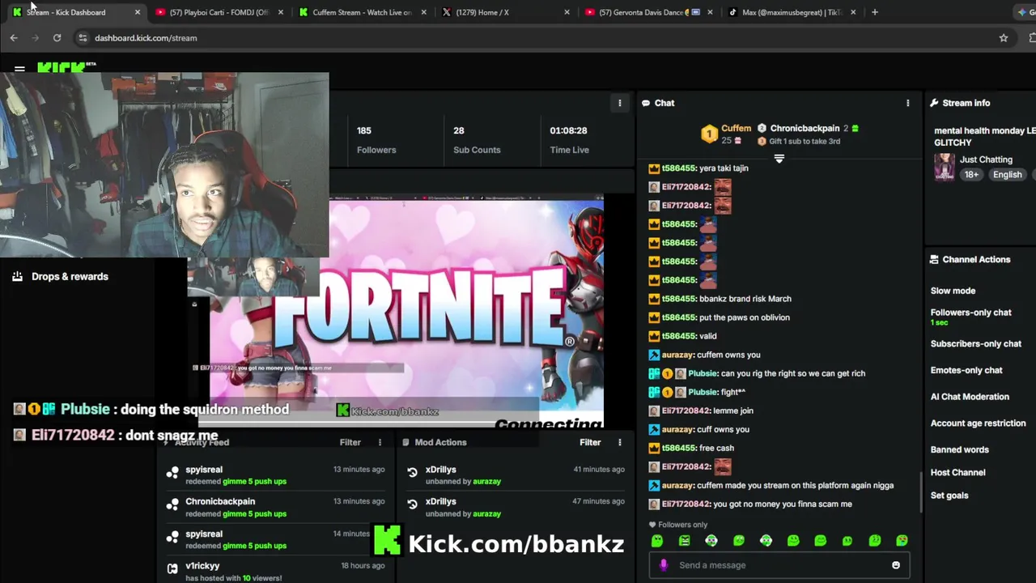Open Drops & rewards in the sidebar
Image resolution: width=1036 pixels, height=583 pixels.
pos(61,276)
